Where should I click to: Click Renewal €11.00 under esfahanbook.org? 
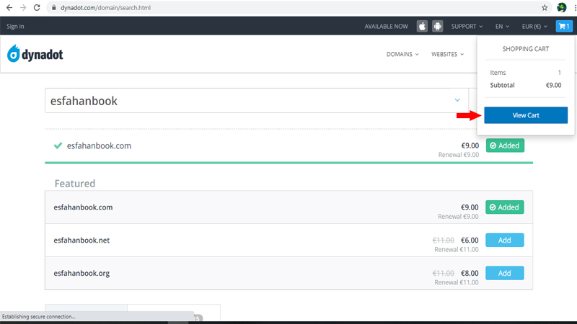pyautogui.click(x=457, y=282)
